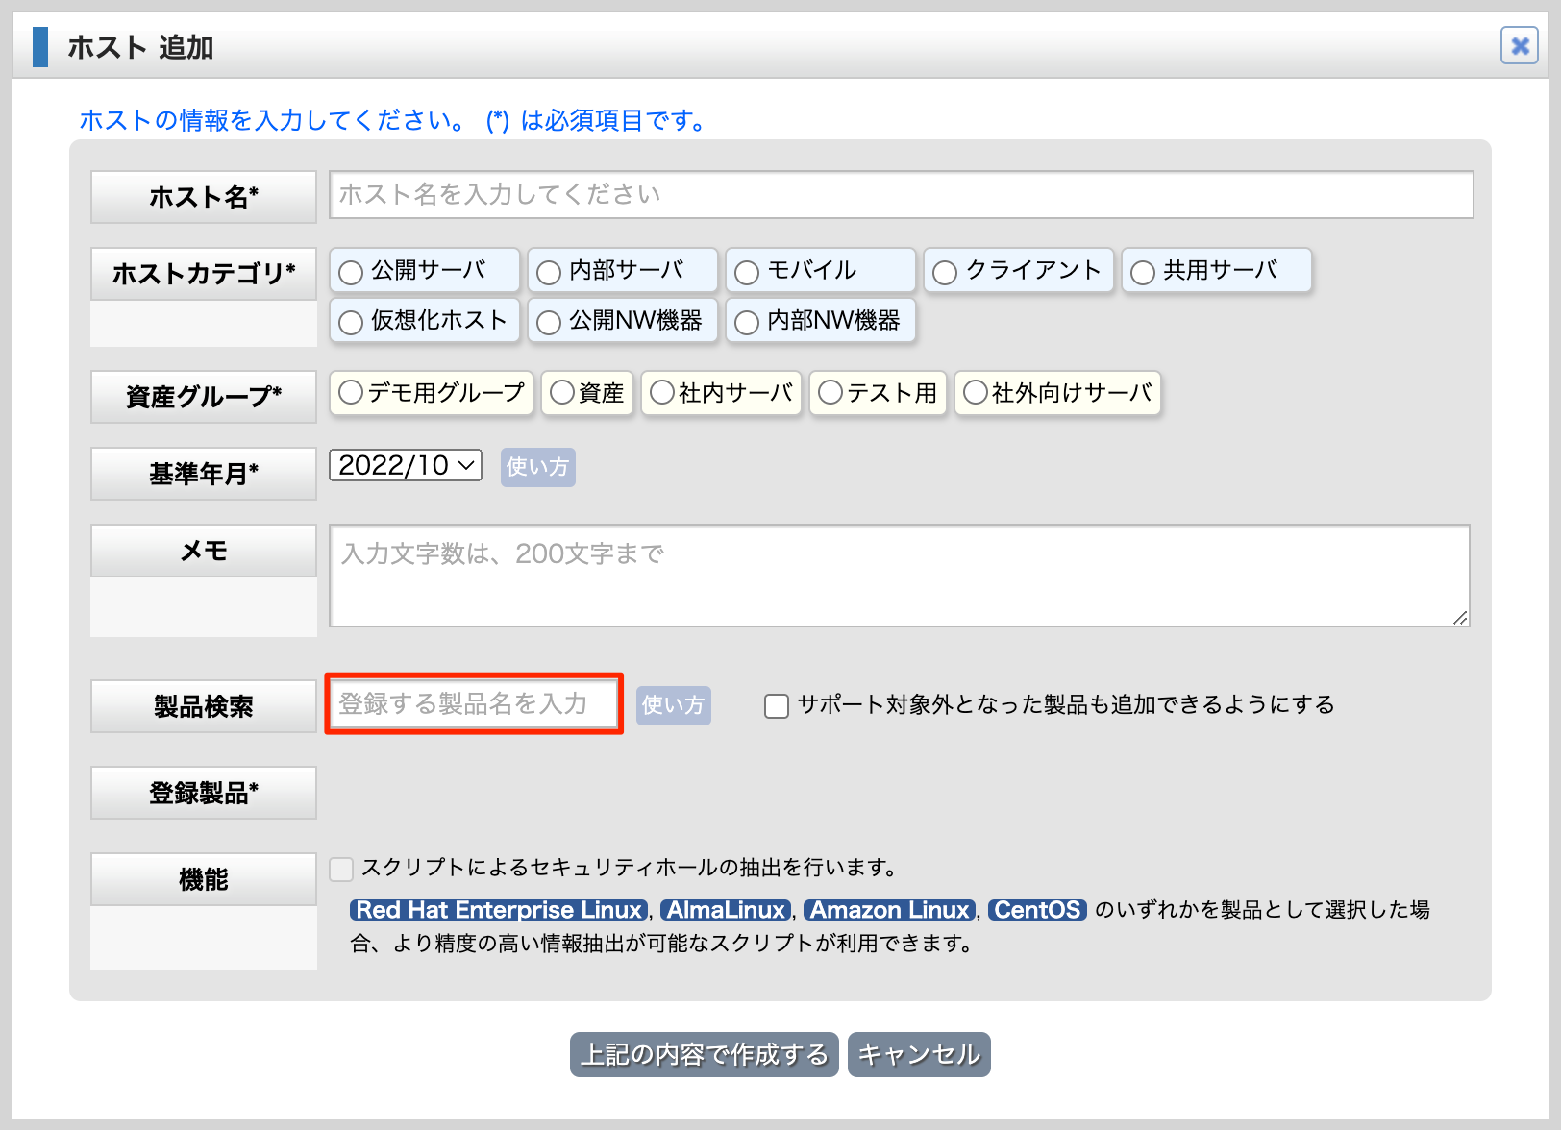Click the Amazon Linux tag
This screenshot has height=1130, width=1561.
point(890,910)
